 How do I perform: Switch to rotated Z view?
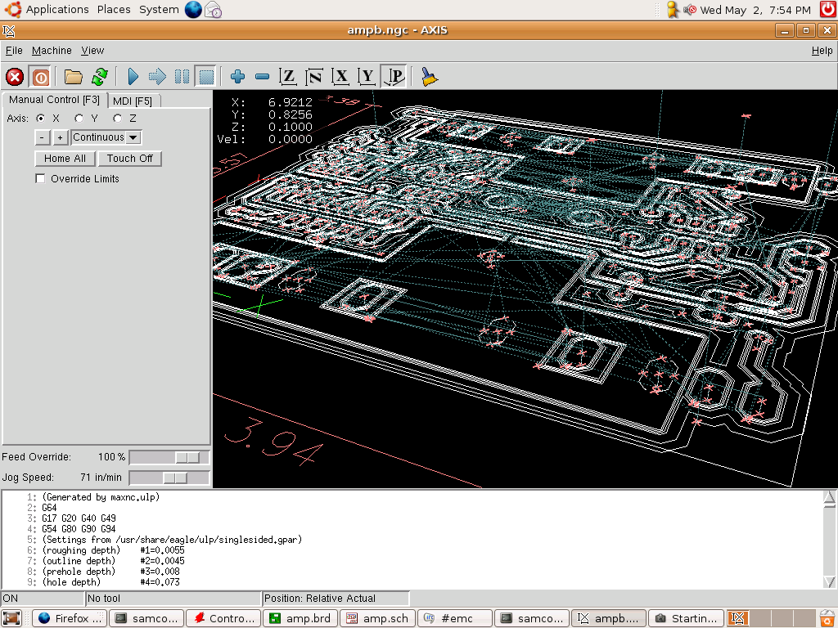[314, 77]
